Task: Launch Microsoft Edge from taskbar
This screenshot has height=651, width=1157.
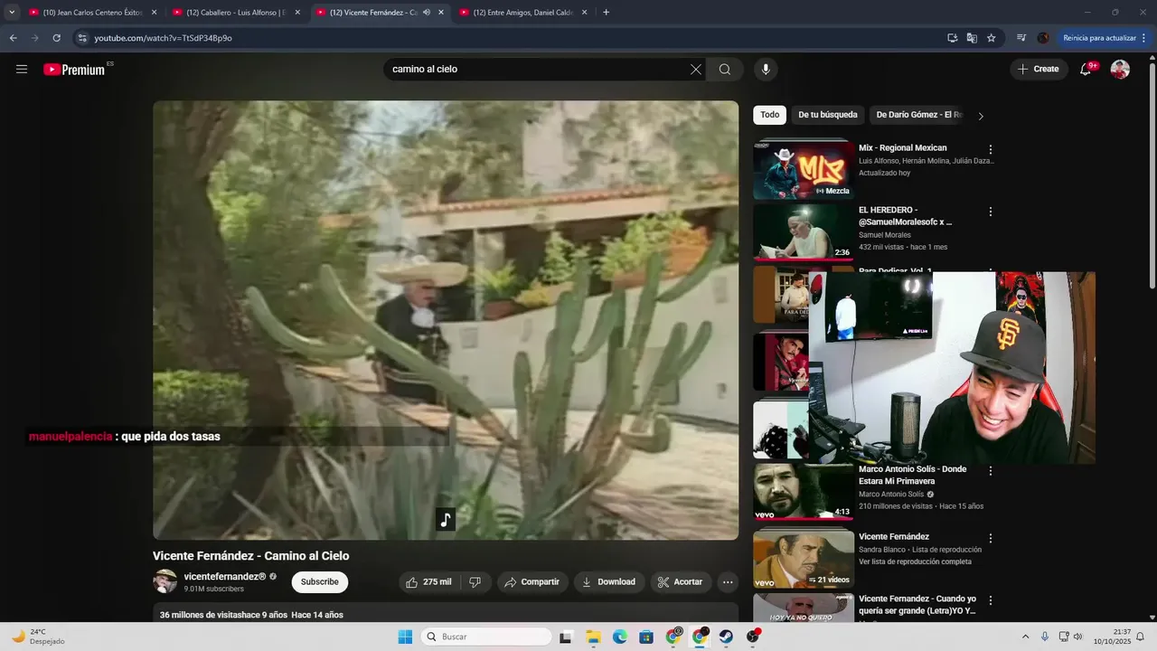Action: click(x=620, y=637)
